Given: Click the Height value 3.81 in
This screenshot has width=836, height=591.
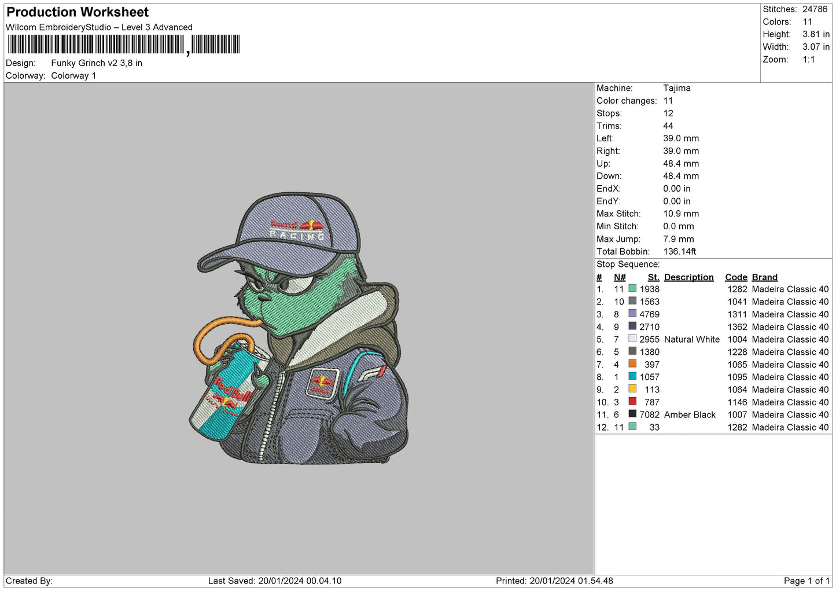Looking at the screenshot, I should point(816,35).
